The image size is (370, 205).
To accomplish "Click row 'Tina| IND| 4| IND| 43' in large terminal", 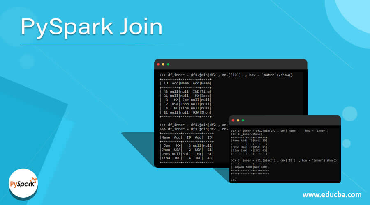I will point(187,158).
